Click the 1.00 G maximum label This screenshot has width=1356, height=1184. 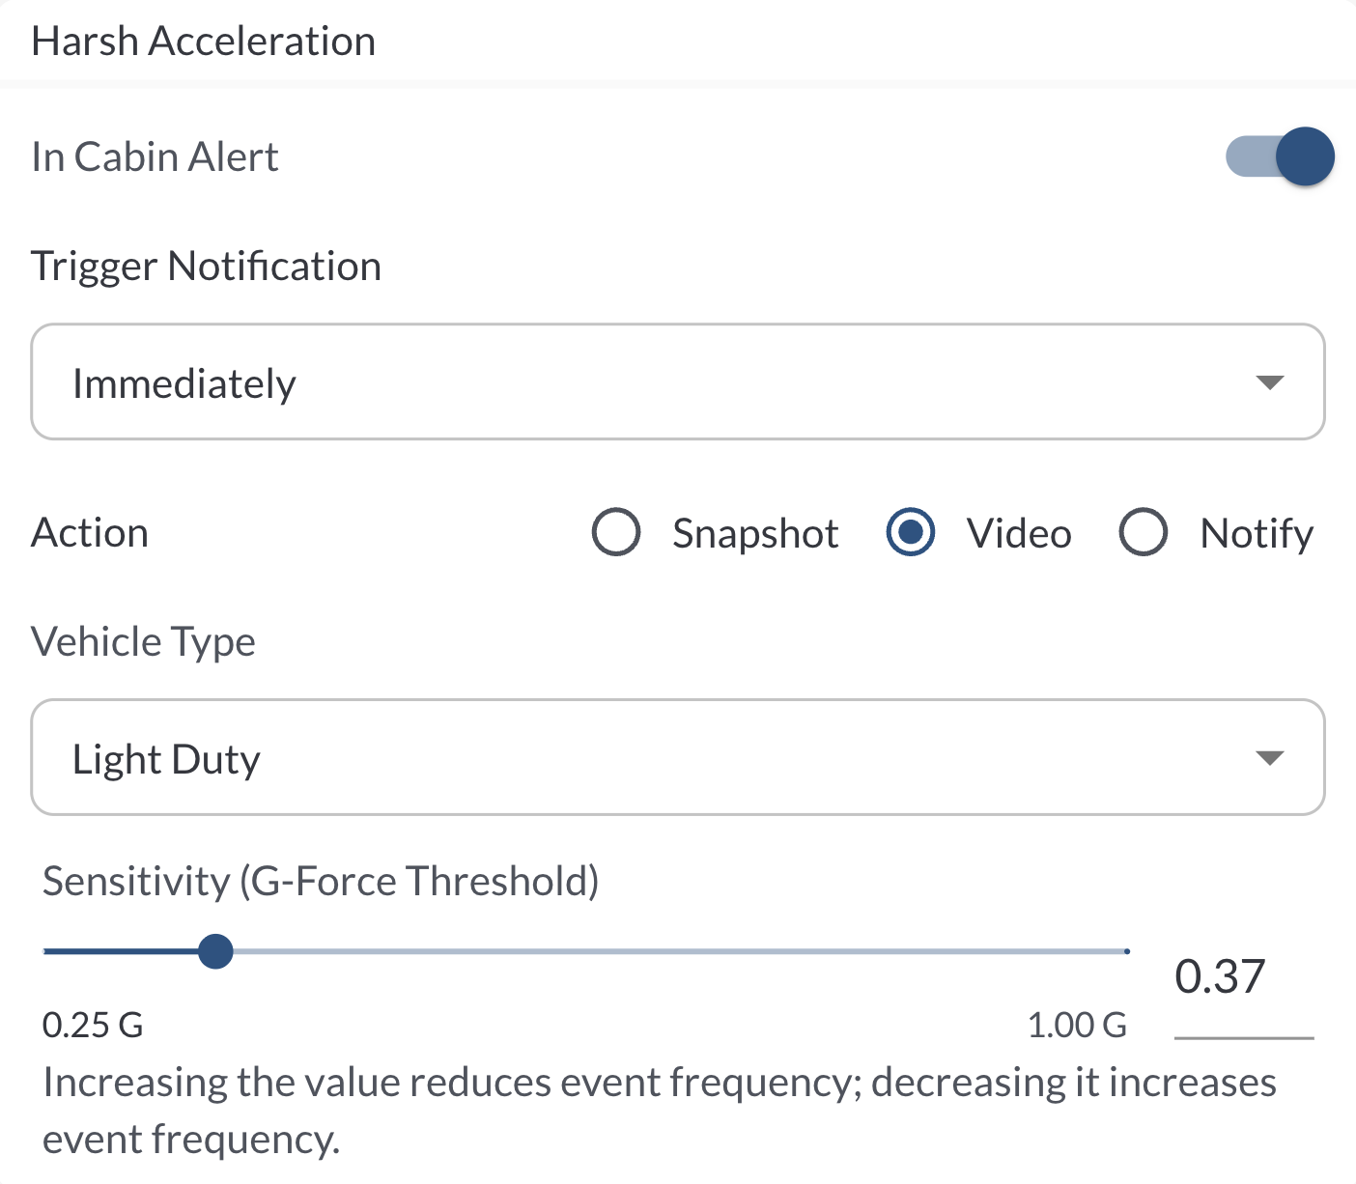click(x=1077, y=1025)
